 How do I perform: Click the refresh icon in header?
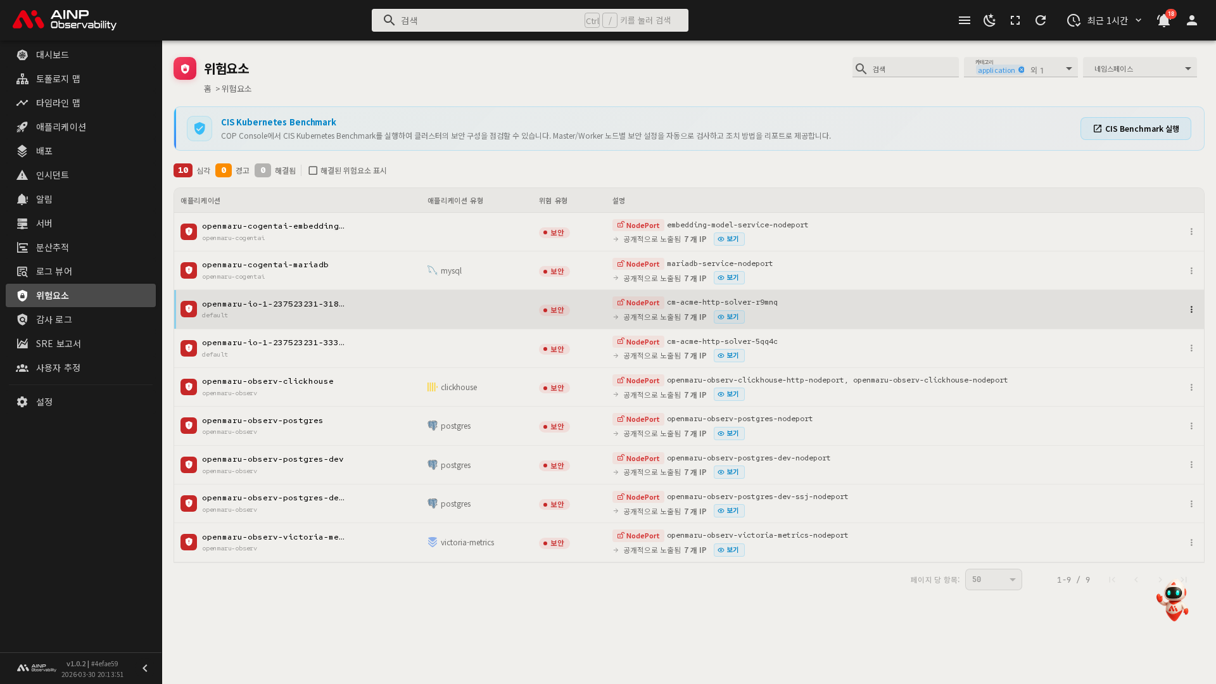1041,20
